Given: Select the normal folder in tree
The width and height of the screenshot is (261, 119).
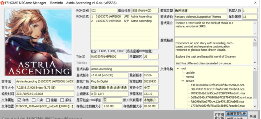Looking at the screenshot, I should tap(190, 77).
